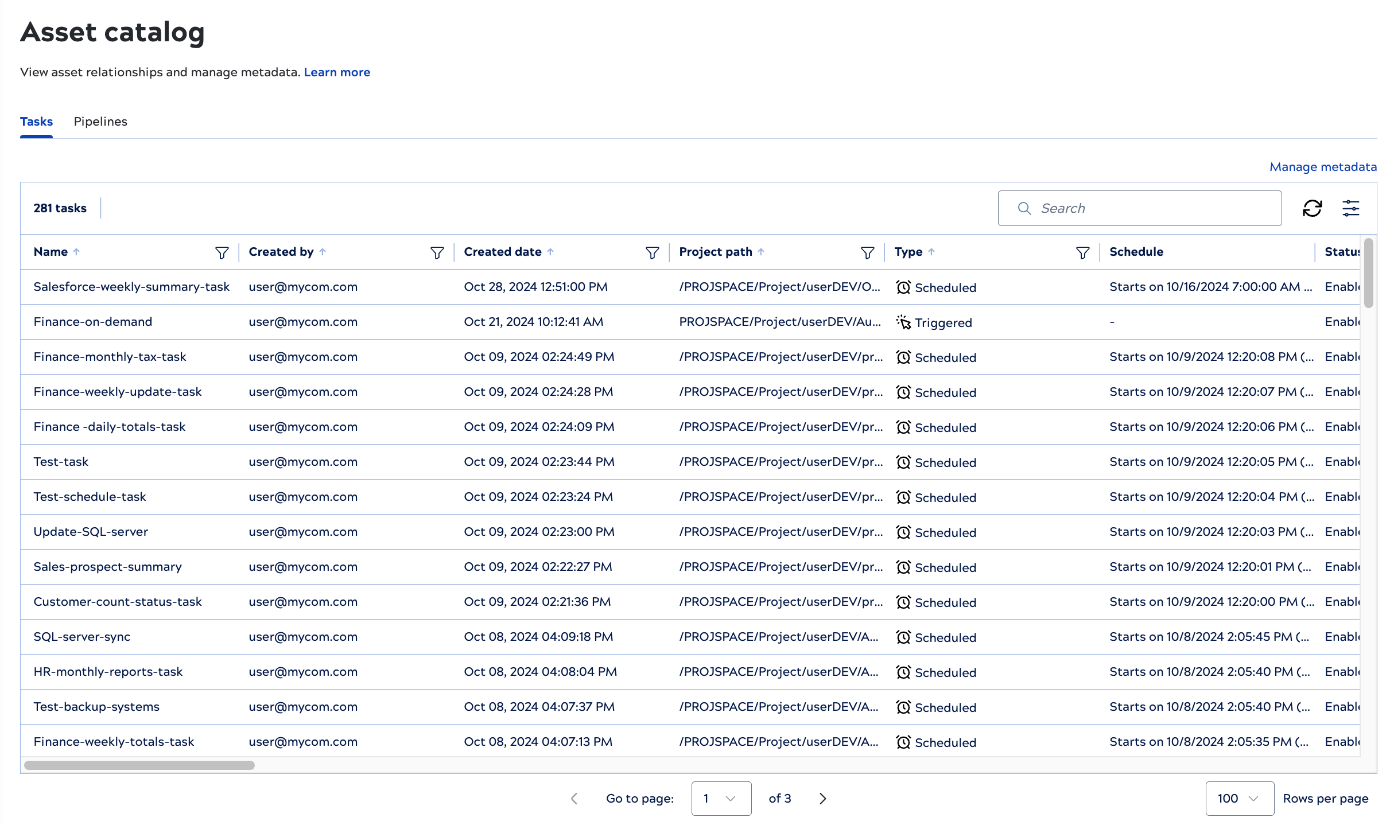Select Finance -daily-totals-task name
Viewport: 1390px width, 825px height.
(x=110, y=427)
